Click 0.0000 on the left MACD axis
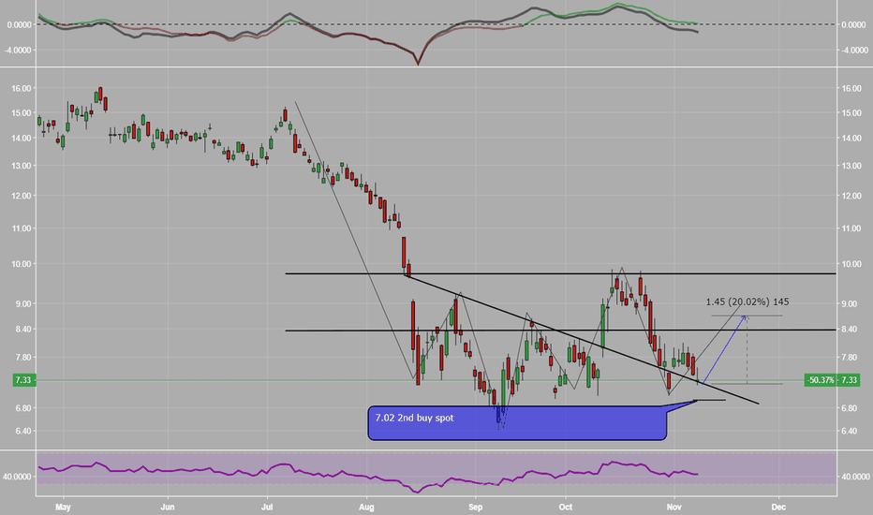The width and height of the screenshot is (873, 515). pyautogui.click(x=19, y=24)
